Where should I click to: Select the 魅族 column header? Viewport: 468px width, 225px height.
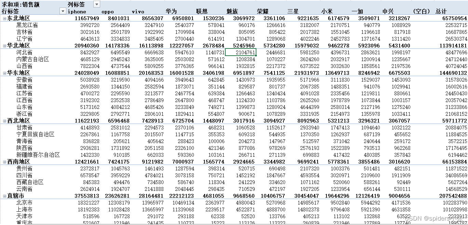pyautogui.click(x=232, y=11)
